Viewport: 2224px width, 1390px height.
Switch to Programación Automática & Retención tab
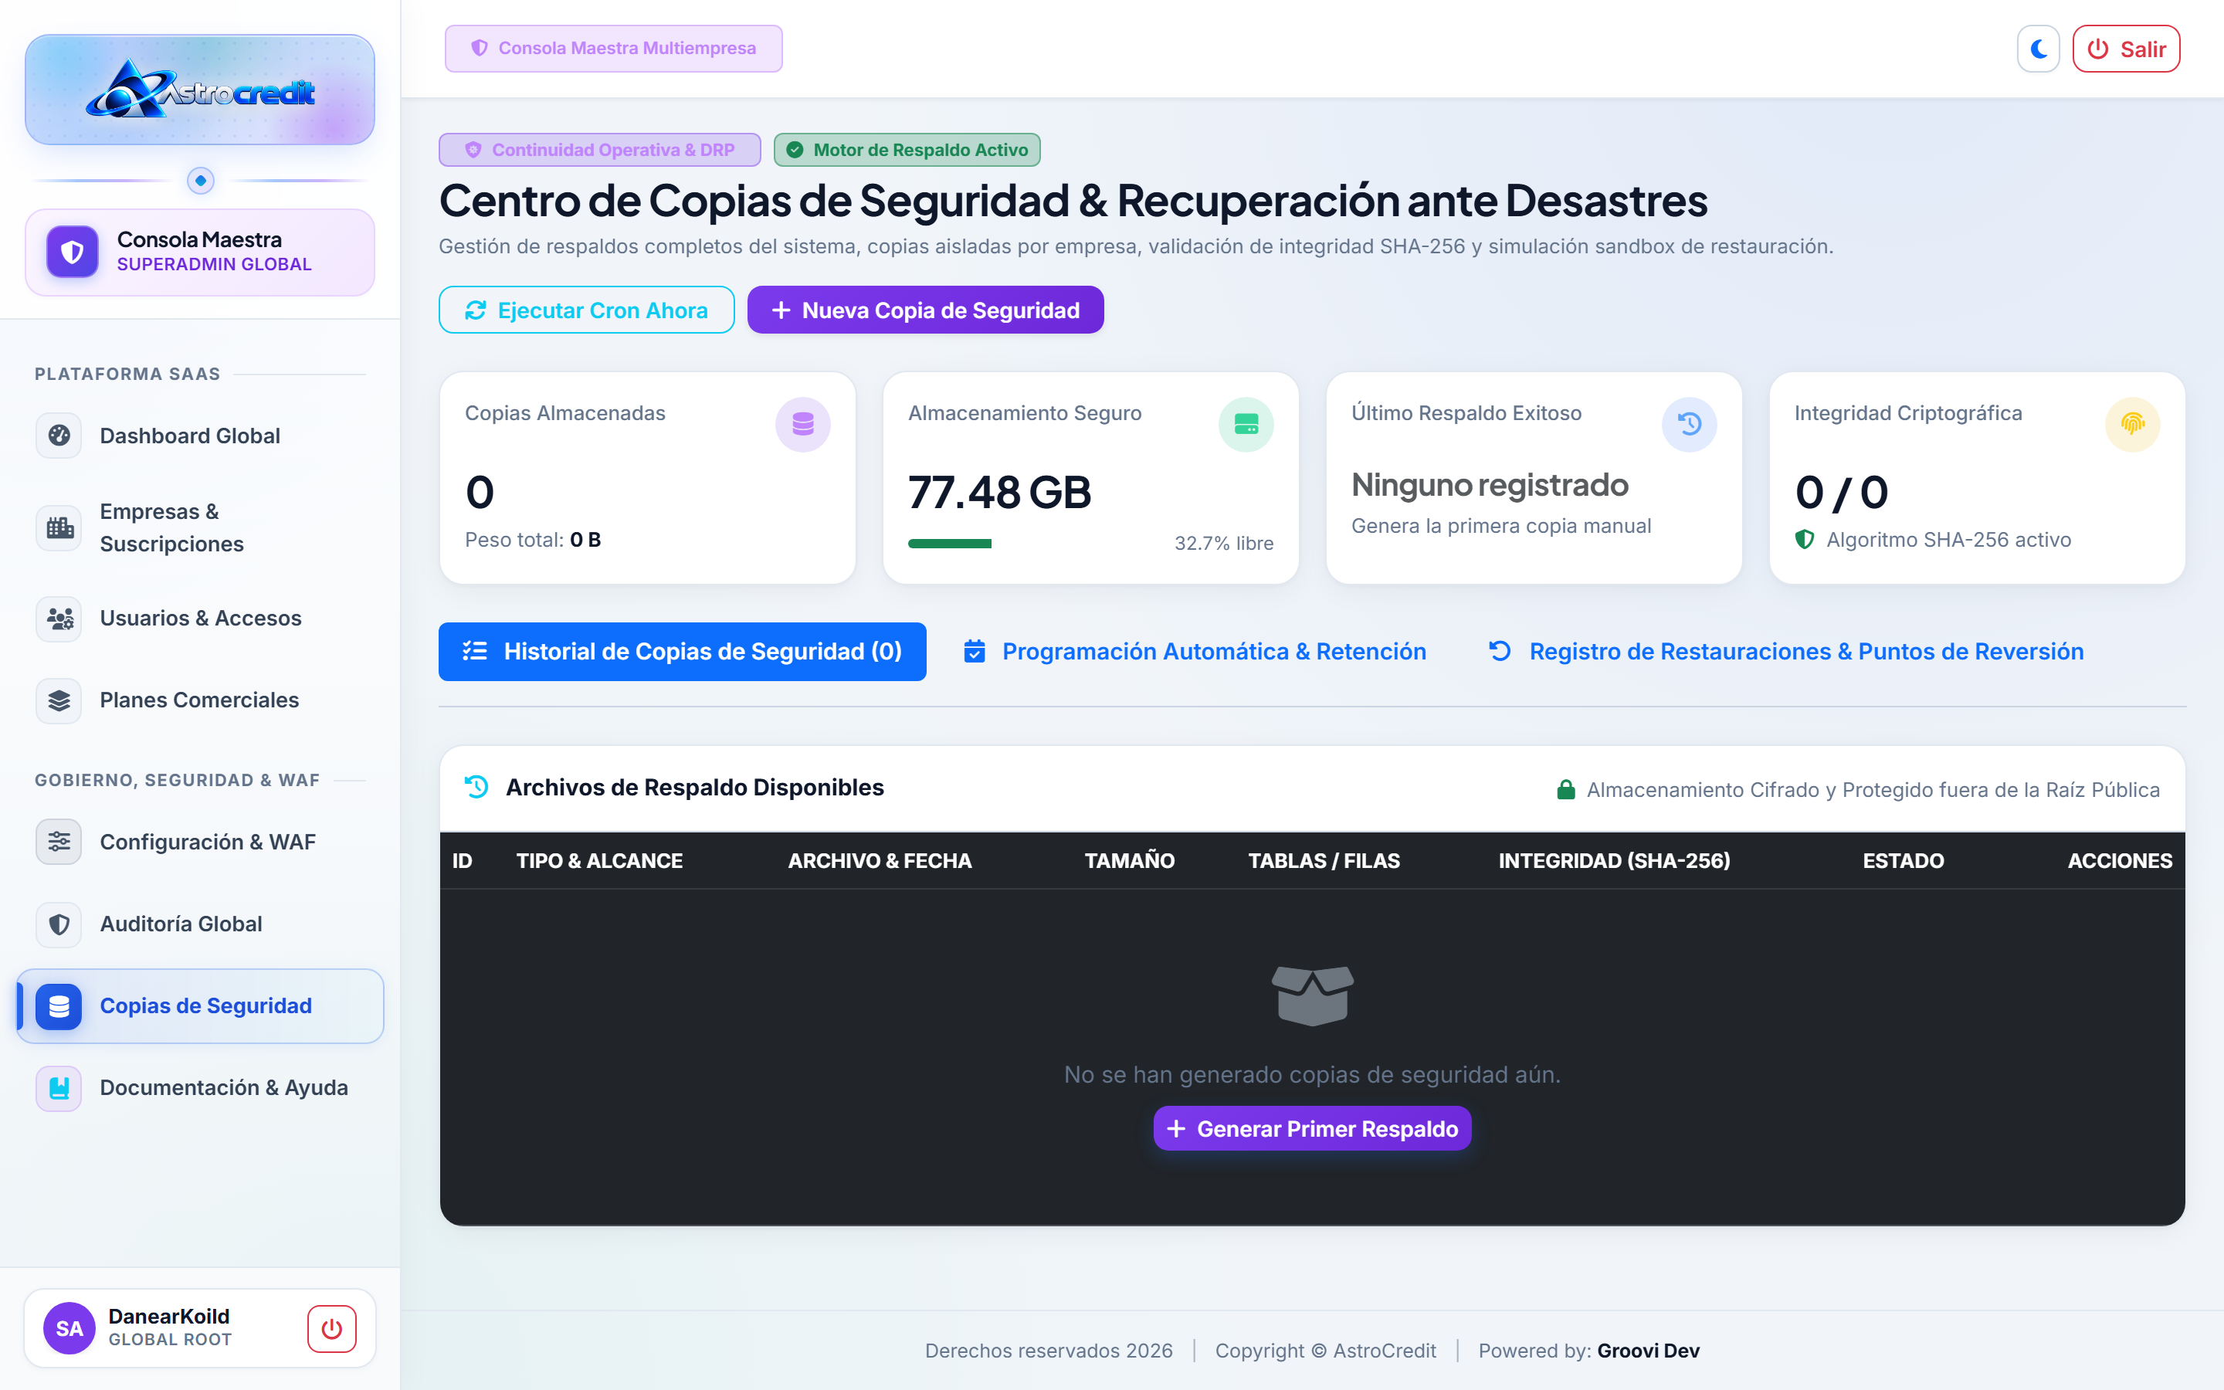1195,652
